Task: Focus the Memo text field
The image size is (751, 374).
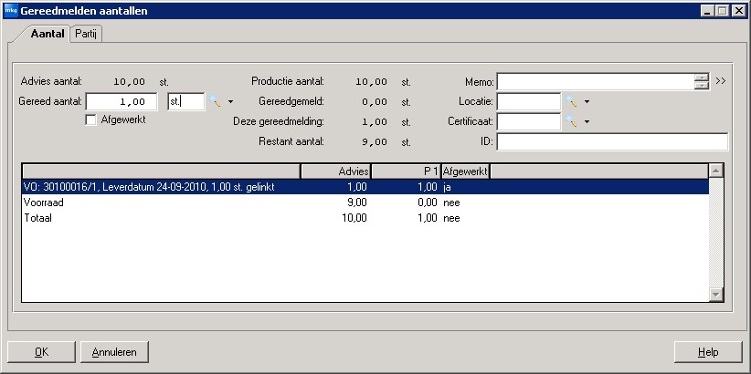Action: (x=596, y=82)
